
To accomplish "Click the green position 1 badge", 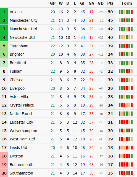I will (4, 12).
